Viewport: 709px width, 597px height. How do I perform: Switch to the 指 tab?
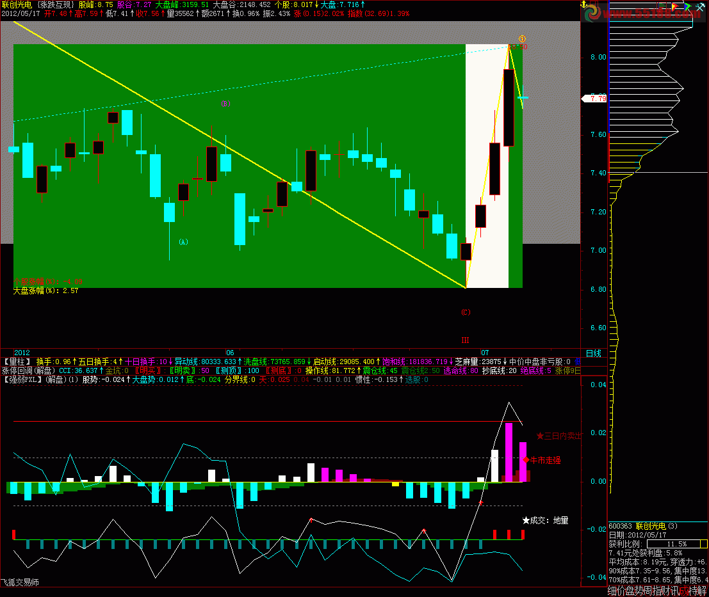[657, 591]
